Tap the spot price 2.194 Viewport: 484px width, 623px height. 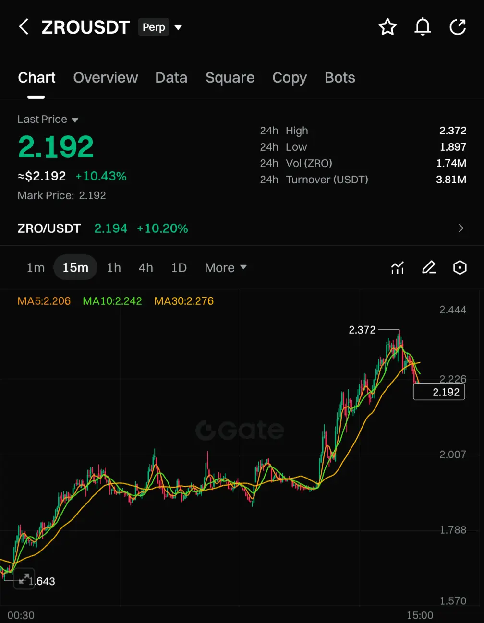coord(111,228)
